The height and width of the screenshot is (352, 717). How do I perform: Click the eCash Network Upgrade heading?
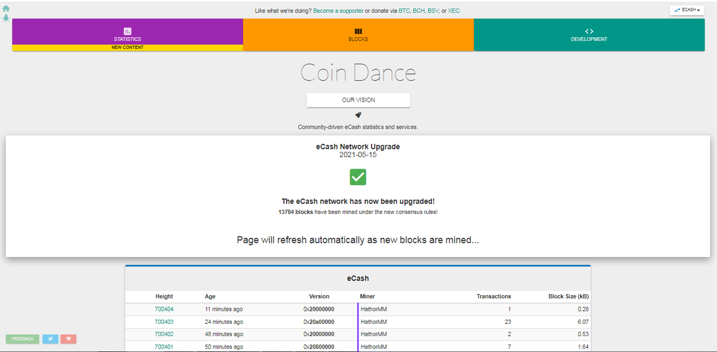(358, 146)
